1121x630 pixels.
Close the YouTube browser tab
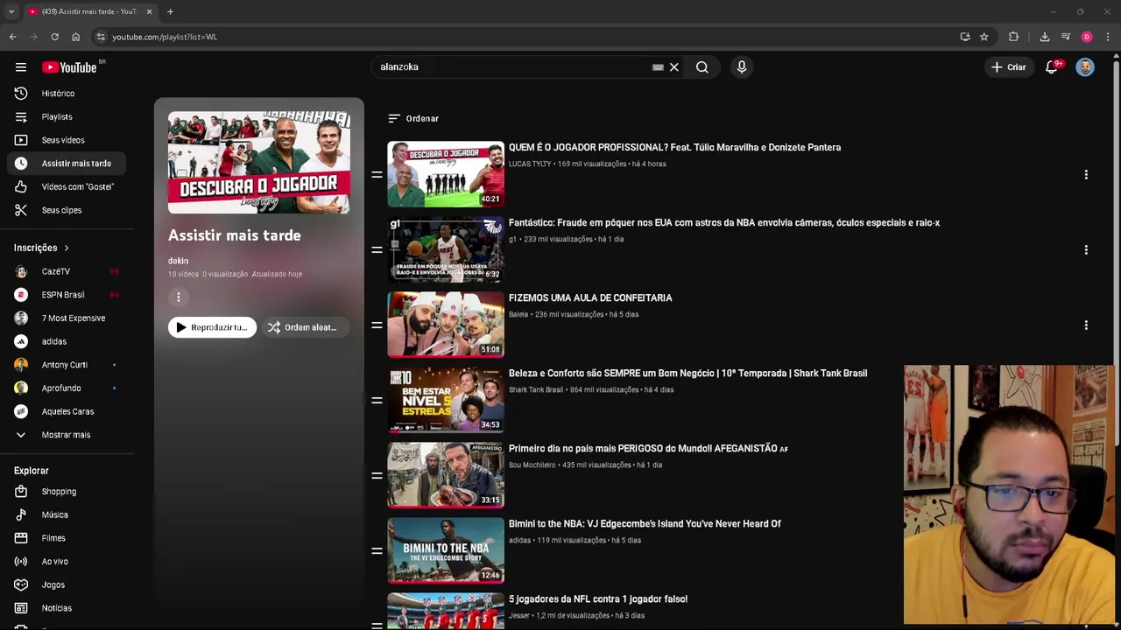point(149,11)
